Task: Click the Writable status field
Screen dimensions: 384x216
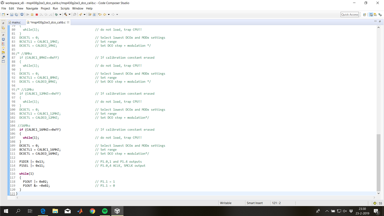Action: pyautogui.click(x=226, y=203)
